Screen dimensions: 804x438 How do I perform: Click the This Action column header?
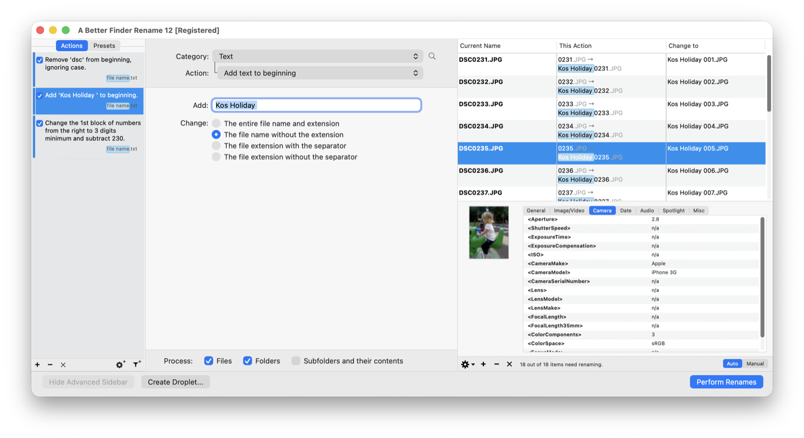(611, 46)
